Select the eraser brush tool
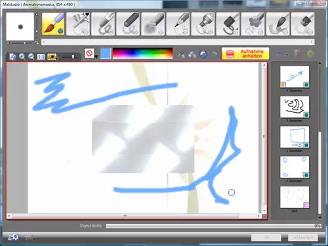The image size is (328, 246). [302, 24]
